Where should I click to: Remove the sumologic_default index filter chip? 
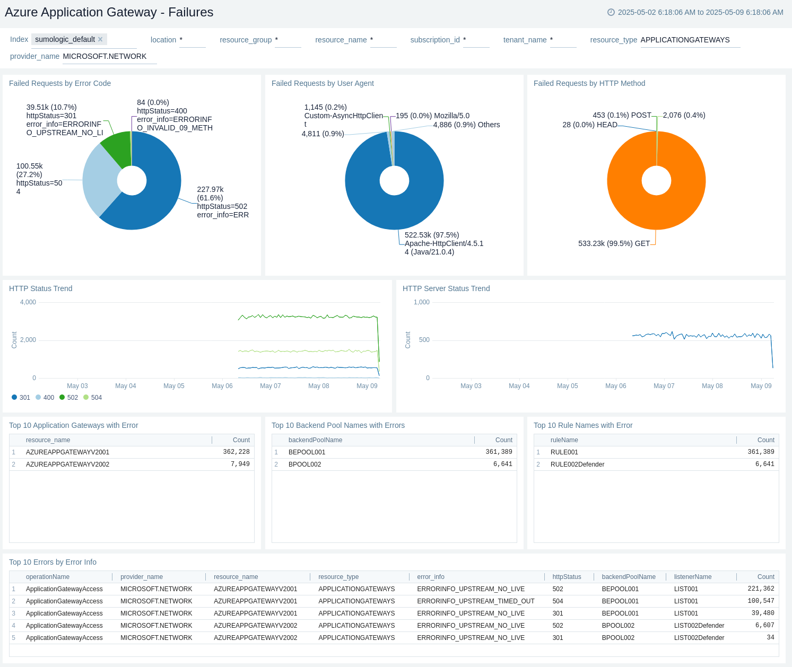click(x=100, y=39)
